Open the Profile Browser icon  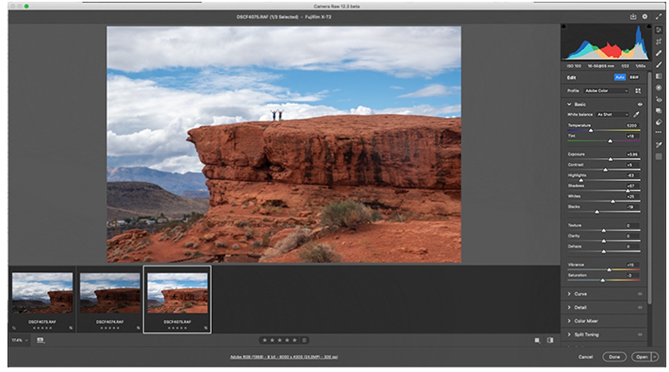click(638, 91)
